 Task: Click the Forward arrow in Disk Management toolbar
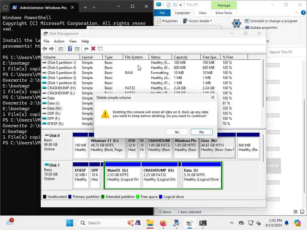coord(52,49)
